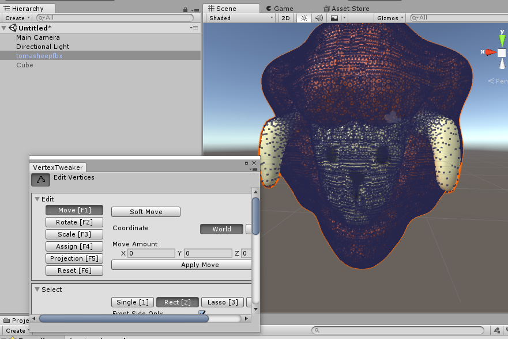Click the Soft Move button

(x=146, y=212)
